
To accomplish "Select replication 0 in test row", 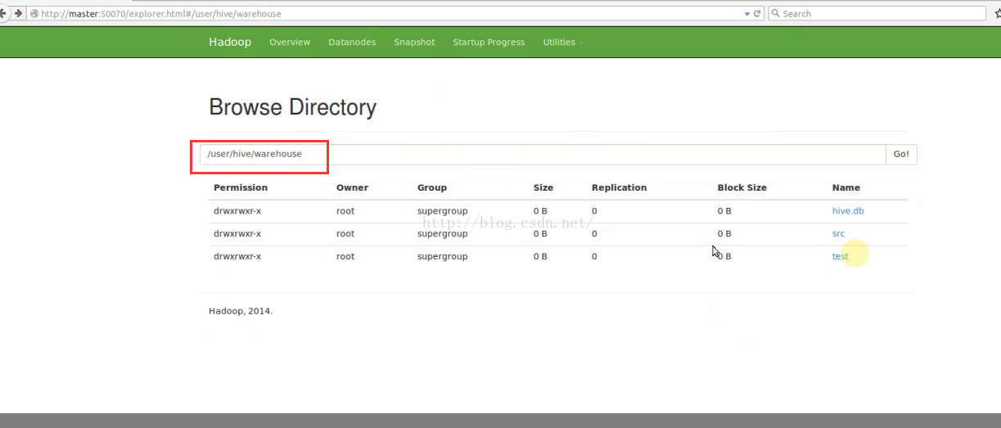I will pyautogui.click(x=594, y=256).
